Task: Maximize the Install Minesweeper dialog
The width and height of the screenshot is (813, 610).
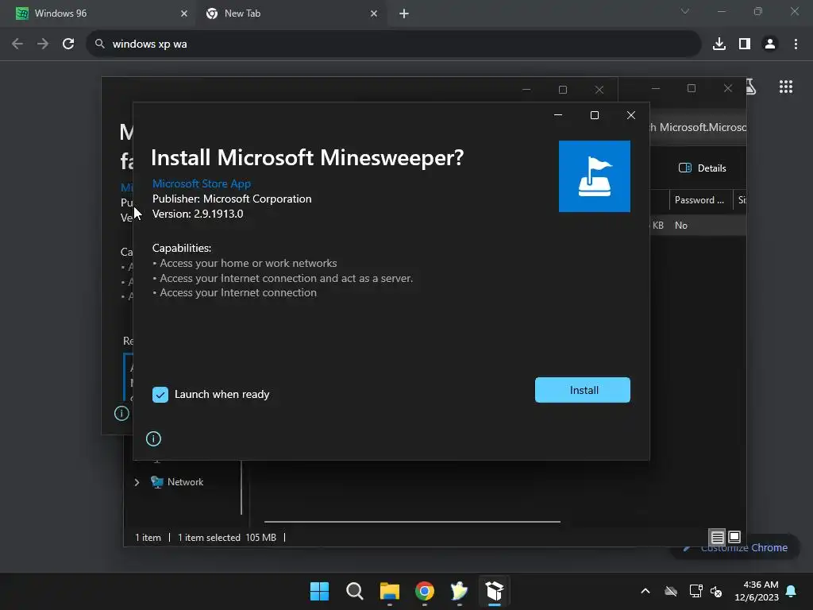Action: (595, 115)
